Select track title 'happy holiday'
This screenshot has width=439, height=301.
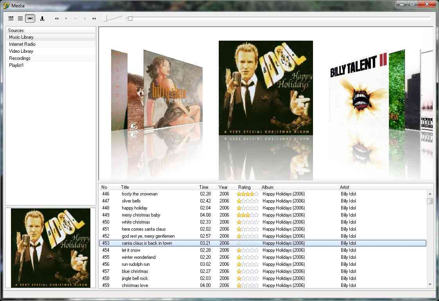click(x=134, y=208)
